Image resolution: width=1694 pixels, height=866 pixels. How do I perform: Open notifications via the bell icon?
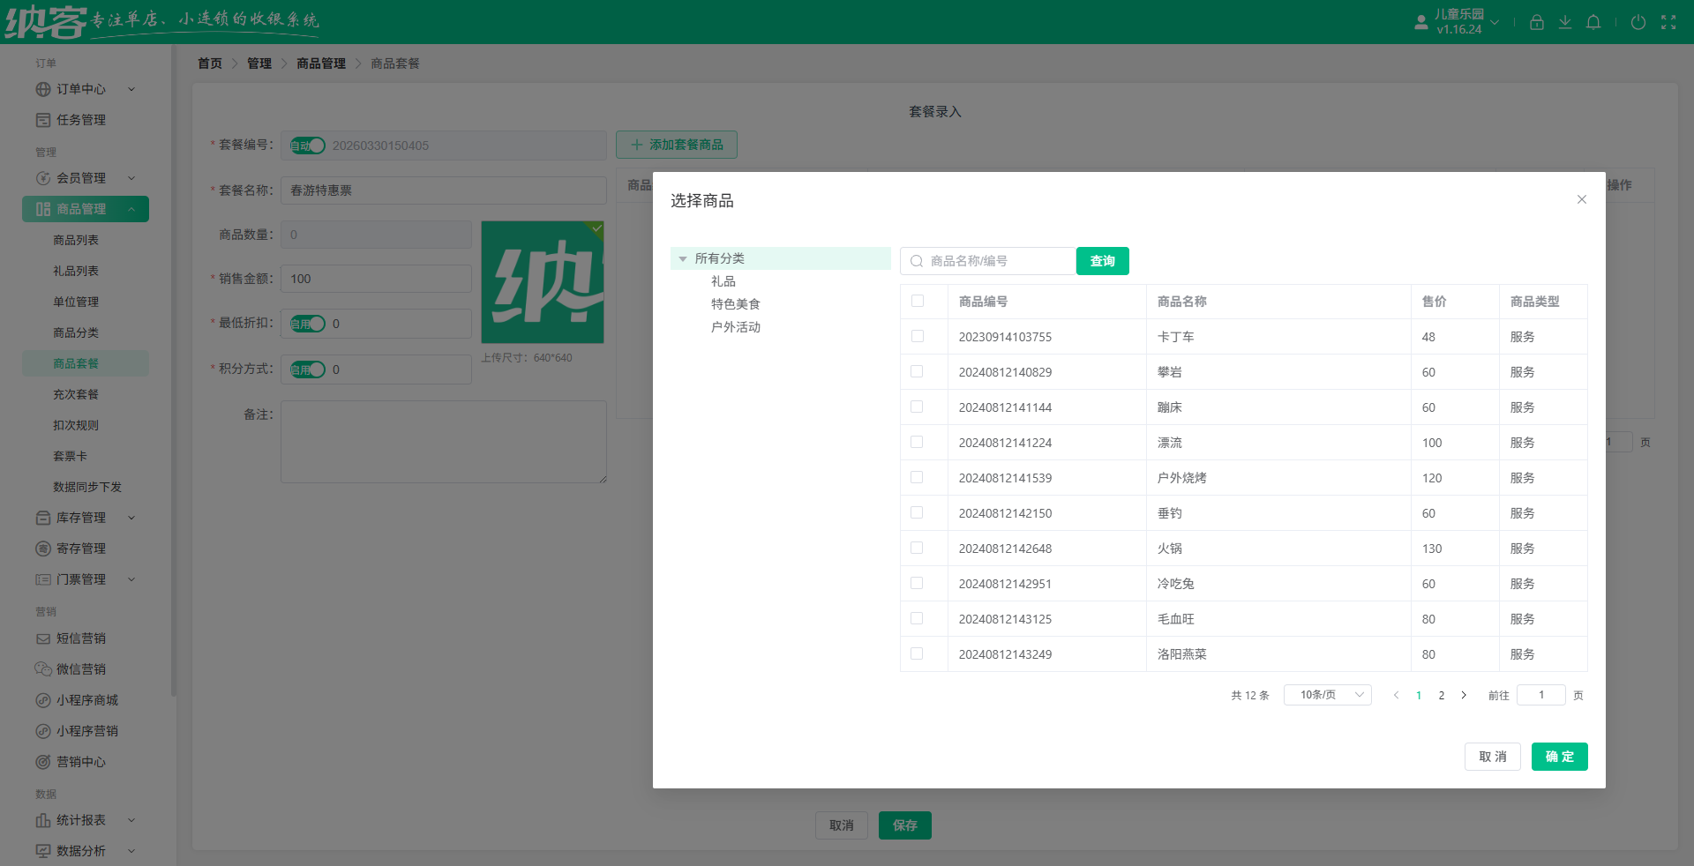click(1593, 22)
